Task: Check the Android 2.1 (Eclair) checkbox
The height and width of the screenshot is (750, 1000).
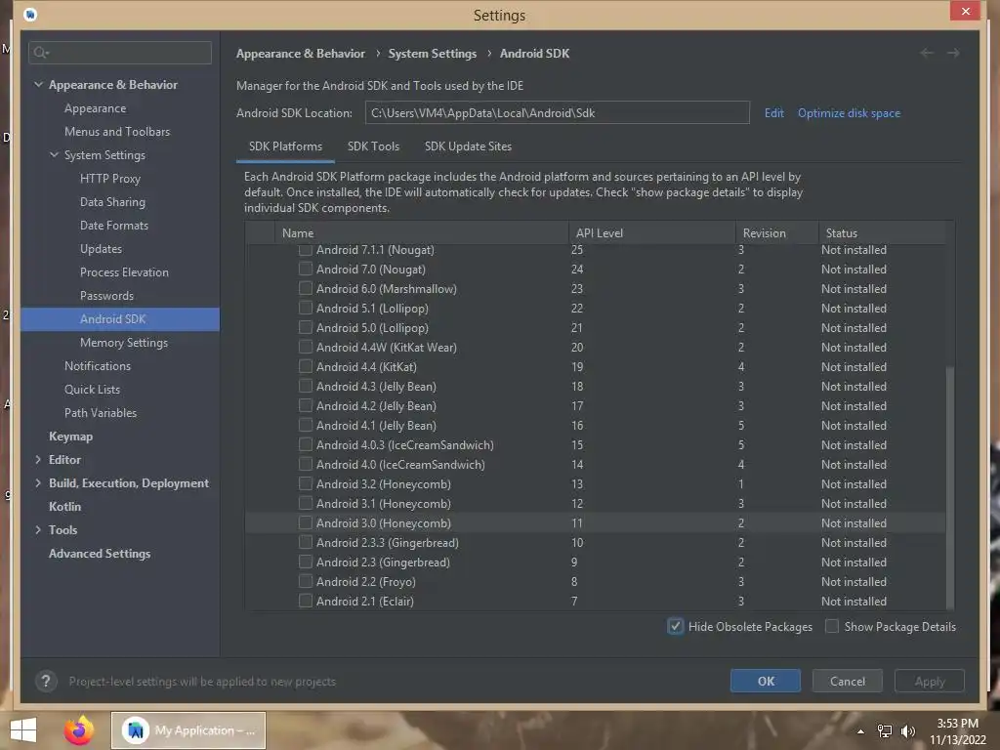Action: (x=306, y=601)
